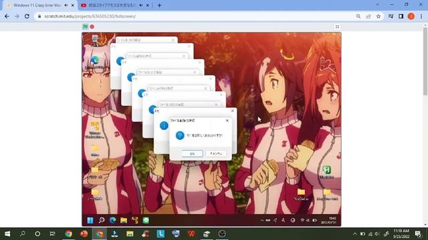428x240 pixels.
Task: Show hidden icons in Windows system tray
Action: (x=354, y=234)
